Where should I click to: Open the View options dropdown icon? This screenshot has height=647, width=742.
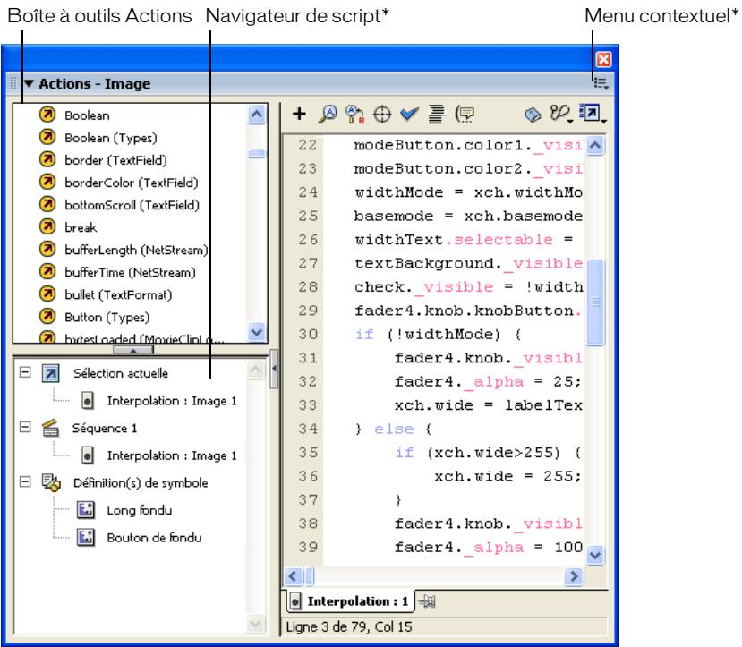tap(593, 114)
